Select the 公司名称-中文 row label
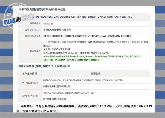Screen dimensions: 165x118 (33, 30)
